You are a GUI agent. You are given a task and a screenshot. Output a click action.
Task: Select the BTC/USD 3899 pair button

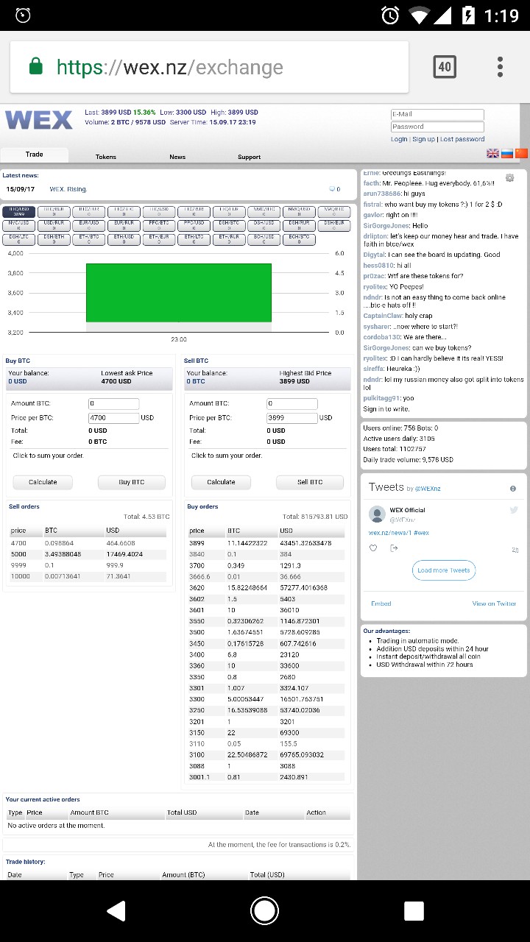tap(19, 212)
